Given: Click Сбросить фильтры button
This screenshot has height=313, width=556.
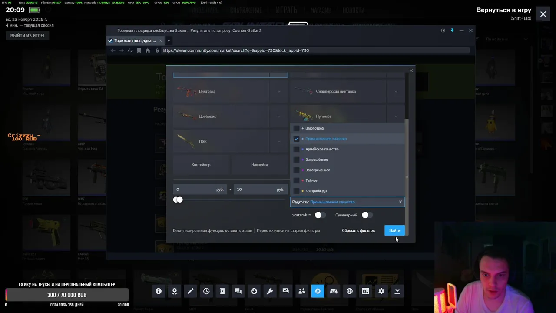Looking at the screenshot, I should (358, 230).
